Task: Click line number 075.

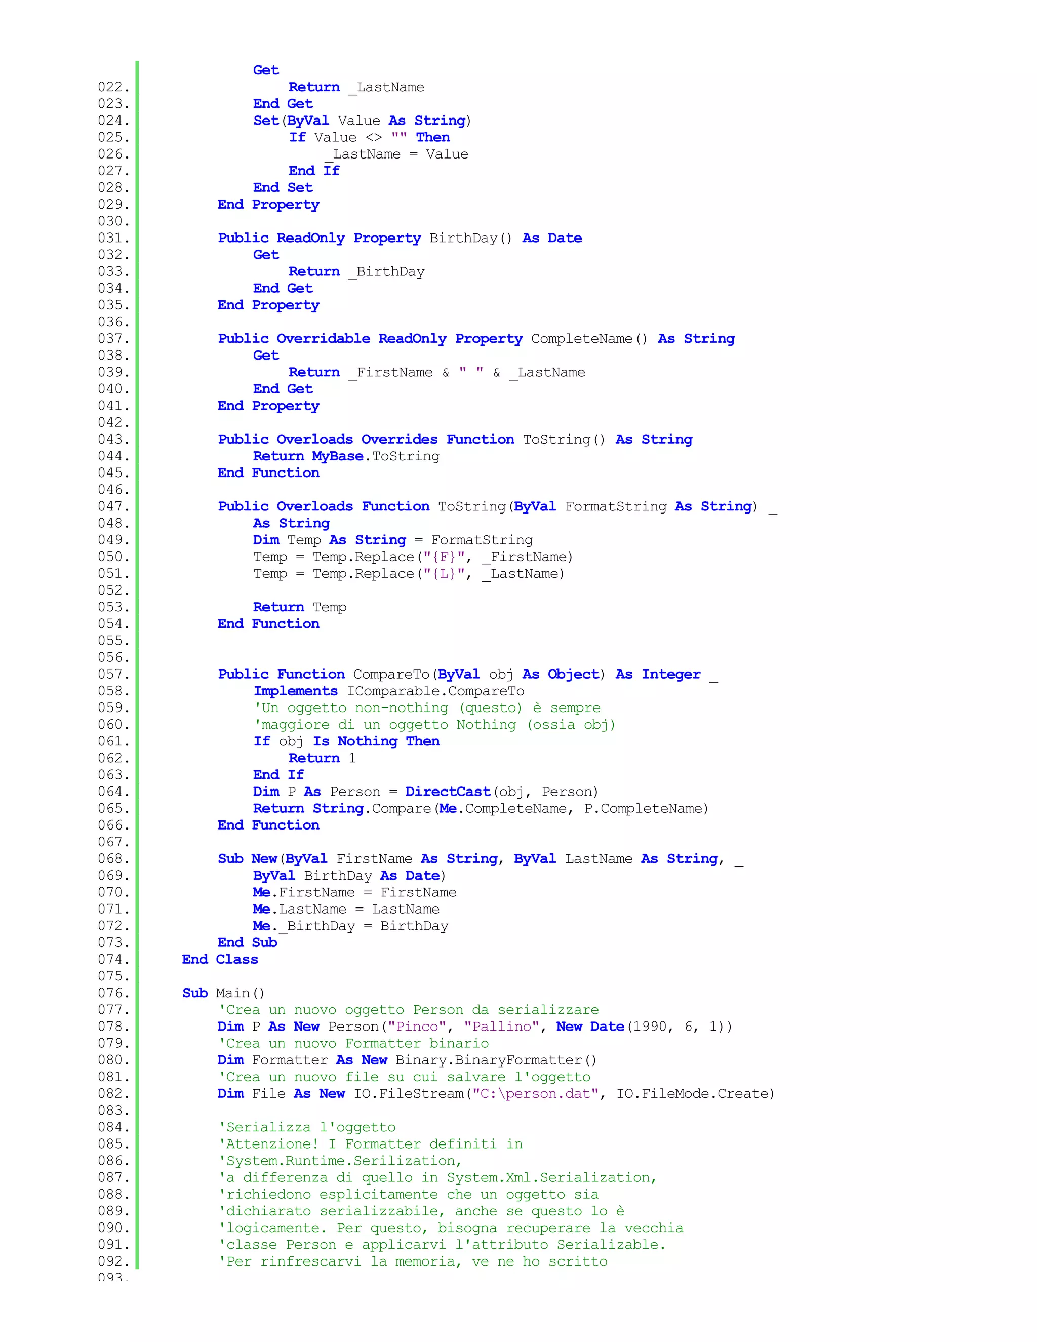Action: click(x=113, y=976)
